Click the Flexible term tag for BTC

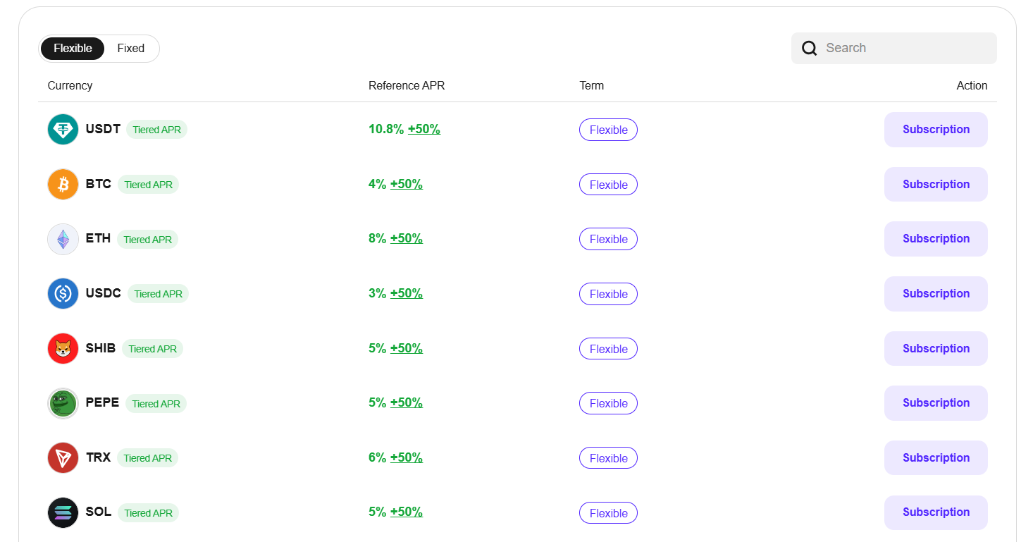click(608, 185)
